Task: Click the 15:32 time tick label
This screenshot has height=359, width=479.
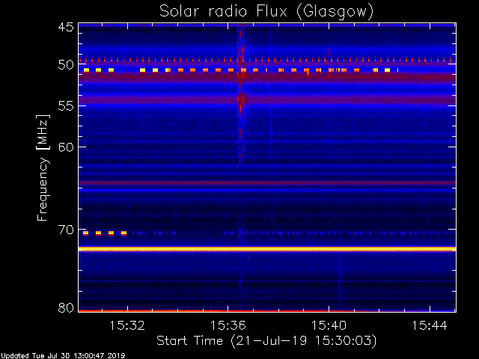Action: click(x=126, y=326)
